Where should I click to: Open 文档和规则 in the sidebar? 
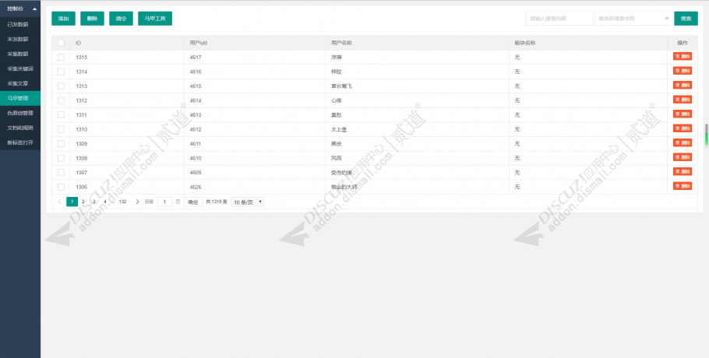pyautogui.click(x=20, y=128)
